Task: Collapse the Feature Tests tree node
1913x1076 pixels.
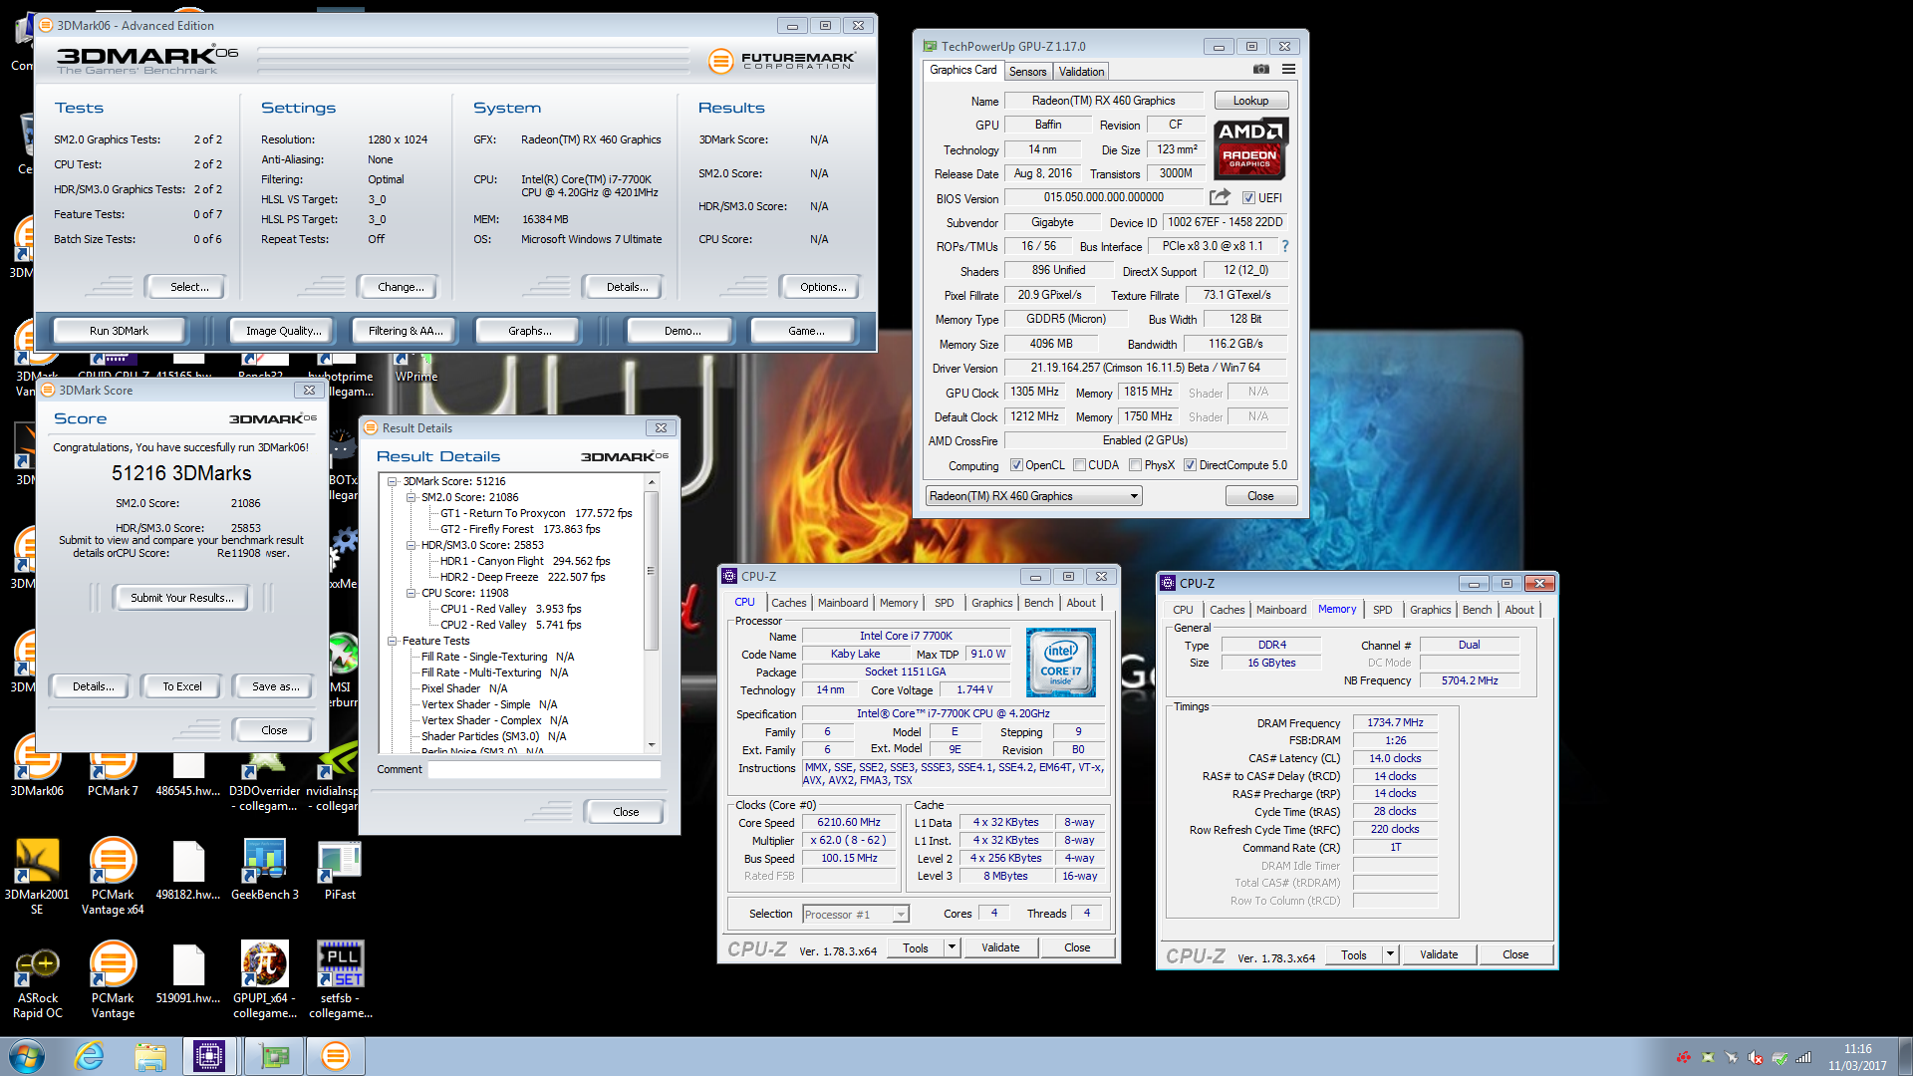Action: tap(393, 641)
